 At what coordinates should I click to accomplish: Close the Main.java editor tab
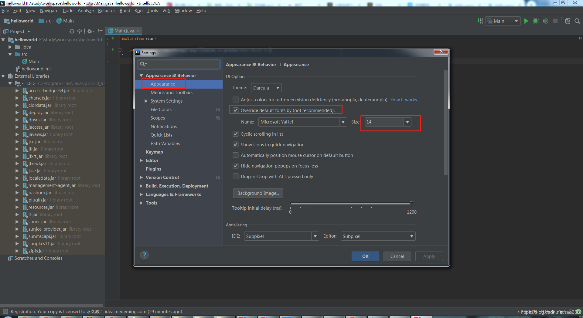click(138, 31)
